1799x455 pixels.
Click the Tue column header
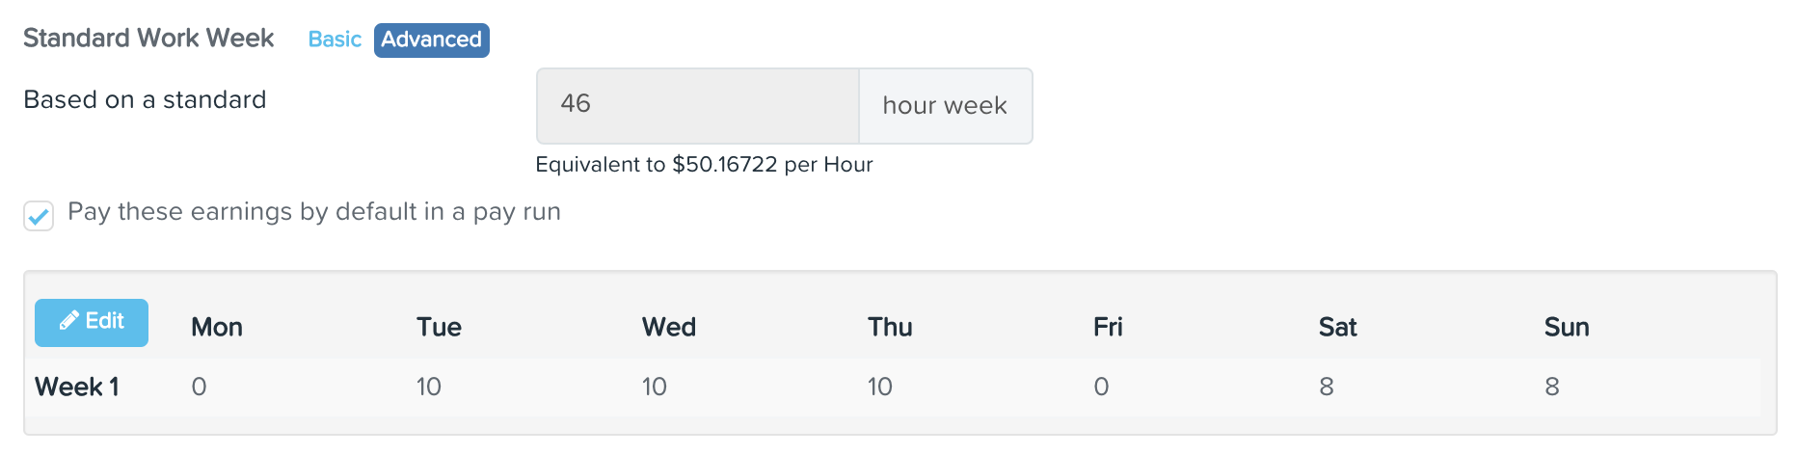(x=439, y=328)
